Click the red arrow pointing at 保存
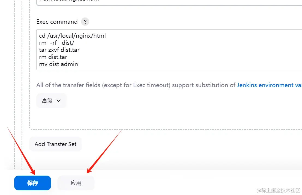 (21, 151)
